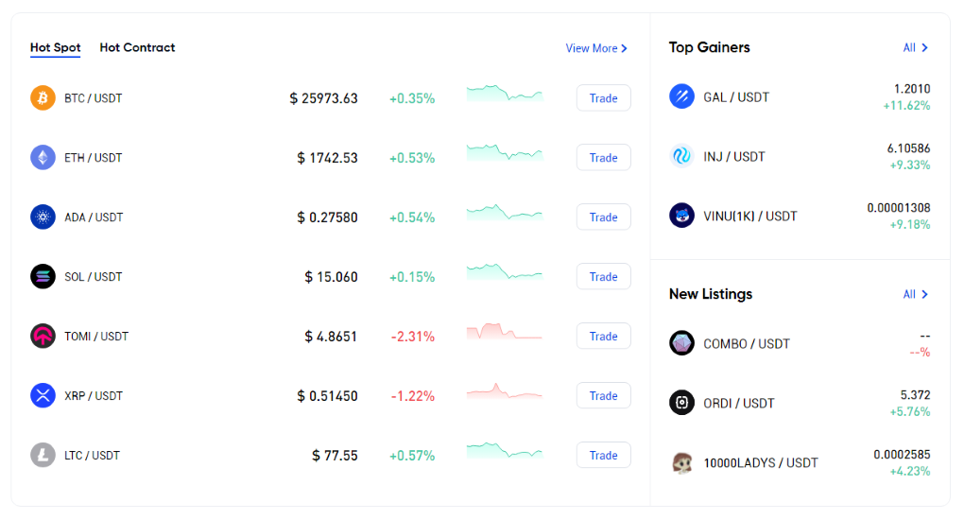Image resolution: width=964 pixels, height=520 pixels.
Task: Click the ORDI coin icon
Action: (681, 403)
